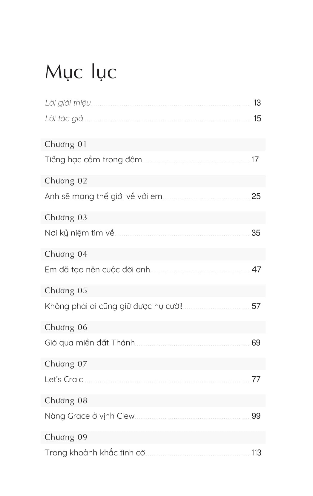Click page number 113
This screenshot has height=496, width=313.
256,453
